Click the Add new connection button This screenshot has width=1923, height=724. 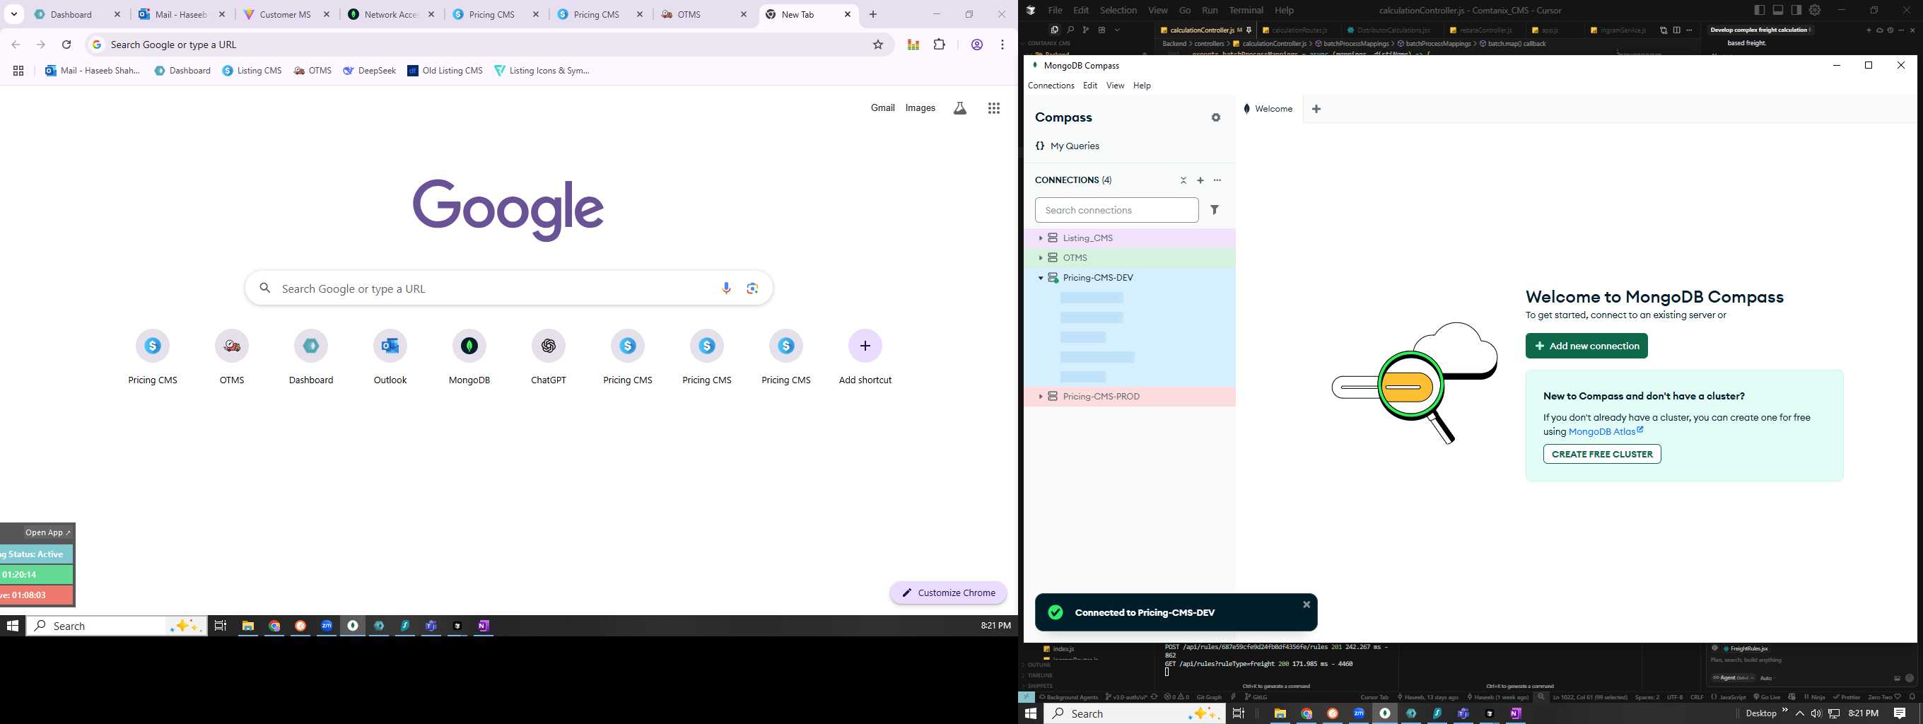coord(1586,346)
